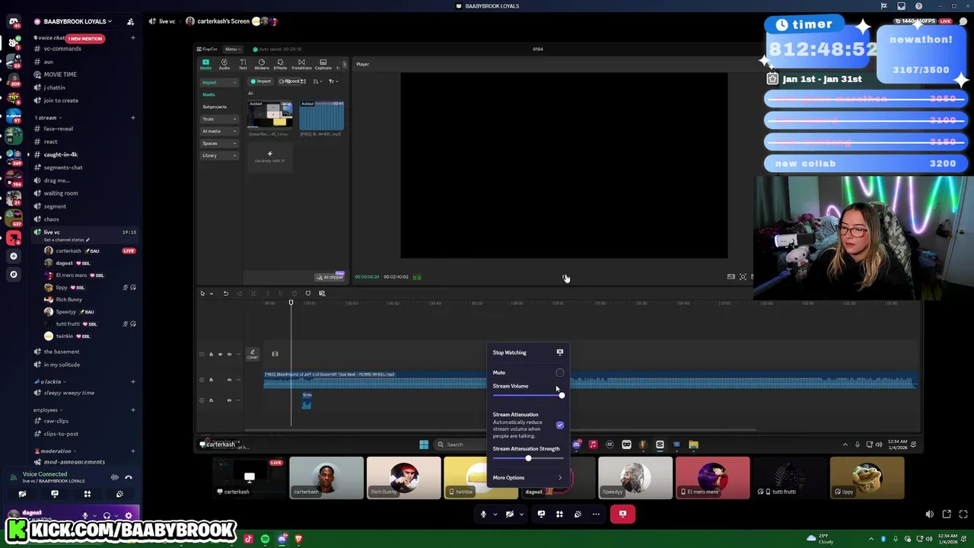This screenshot has height=548, width=974.
Task: Open the CapCut Transitions tab in stream
Action: 301,64
